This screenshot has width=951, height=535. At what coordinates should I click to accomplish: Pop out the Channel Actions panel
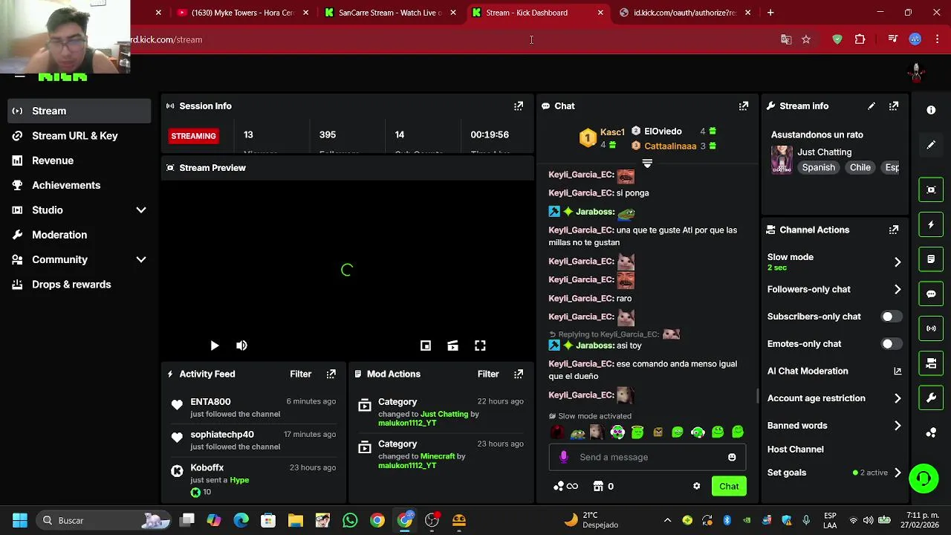(894, 230)
